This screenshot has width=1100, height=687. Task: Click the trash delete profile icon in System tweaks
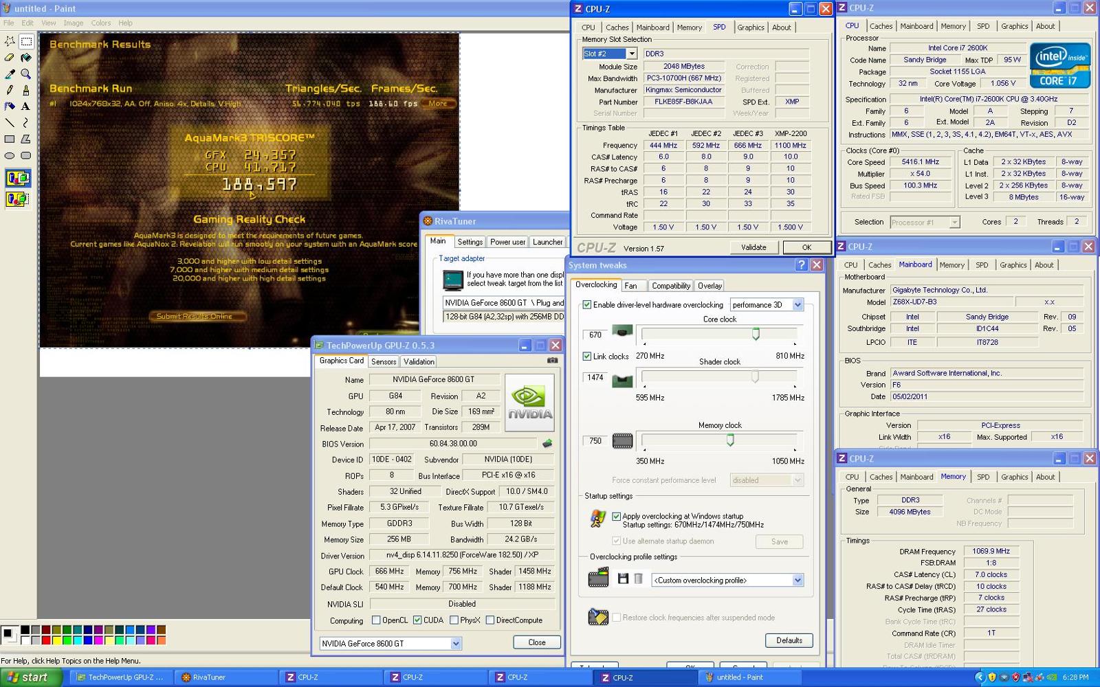638,579
